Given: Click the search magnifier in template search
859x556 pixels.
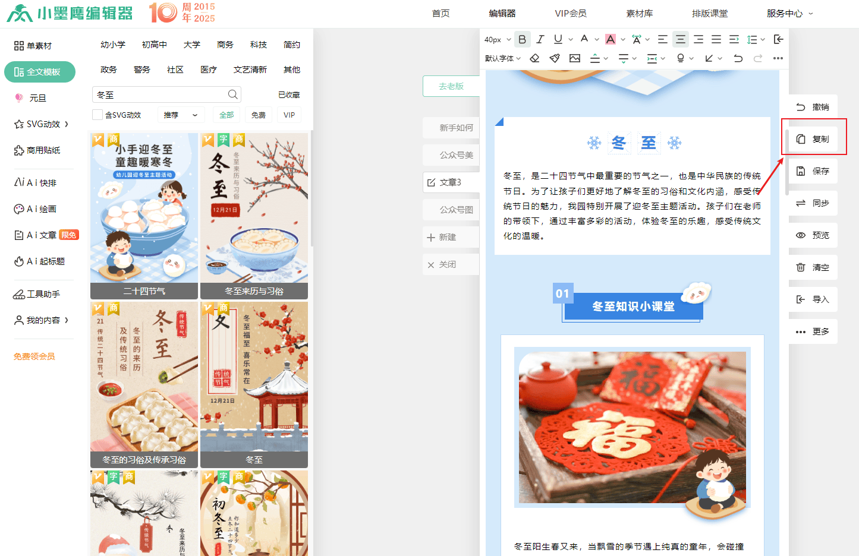Looking at the screenshot, I should (232, 94).
